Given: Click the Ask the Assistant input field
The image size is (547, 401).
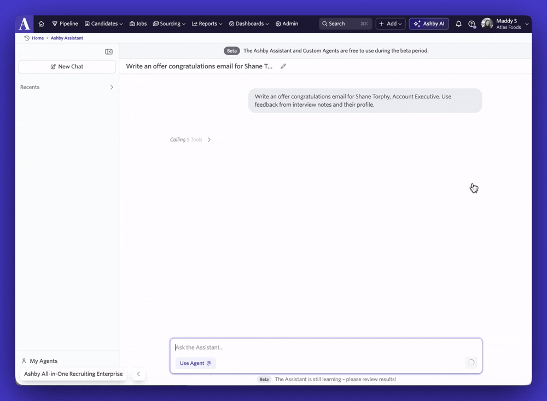Looking at the screenshot, I should pos(326,347).
